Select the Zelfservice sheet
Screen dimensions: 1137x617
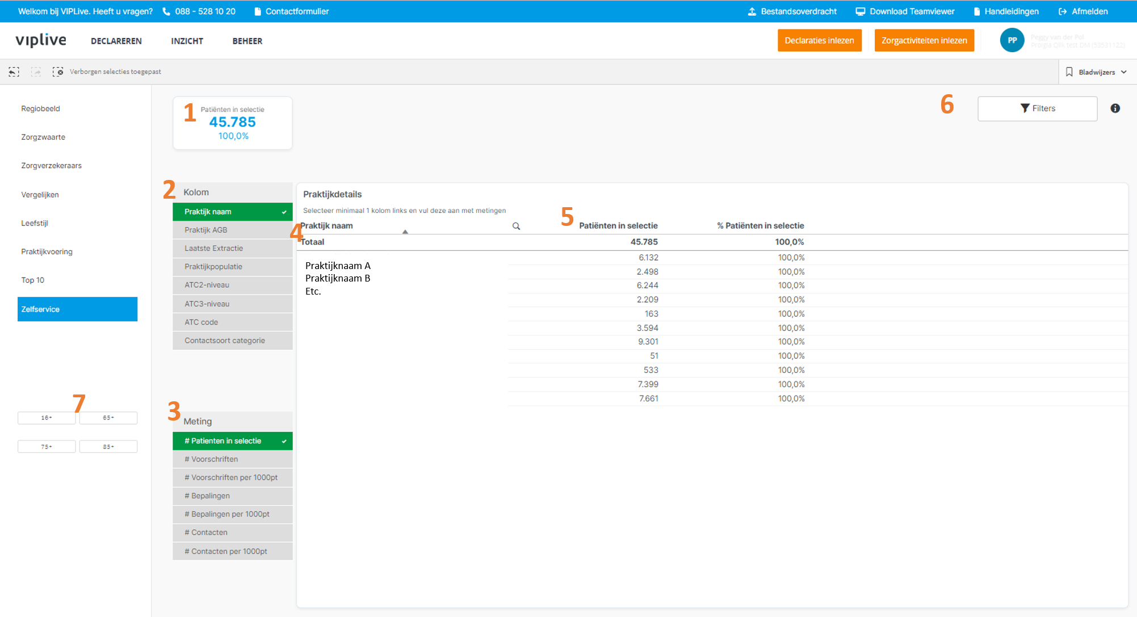(77, 309)
